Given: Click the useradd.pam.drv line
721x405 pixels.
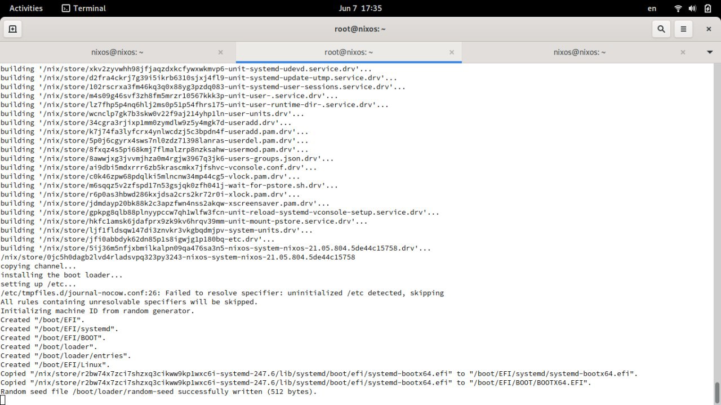Looking at the screenshot, I should [154, 131].
